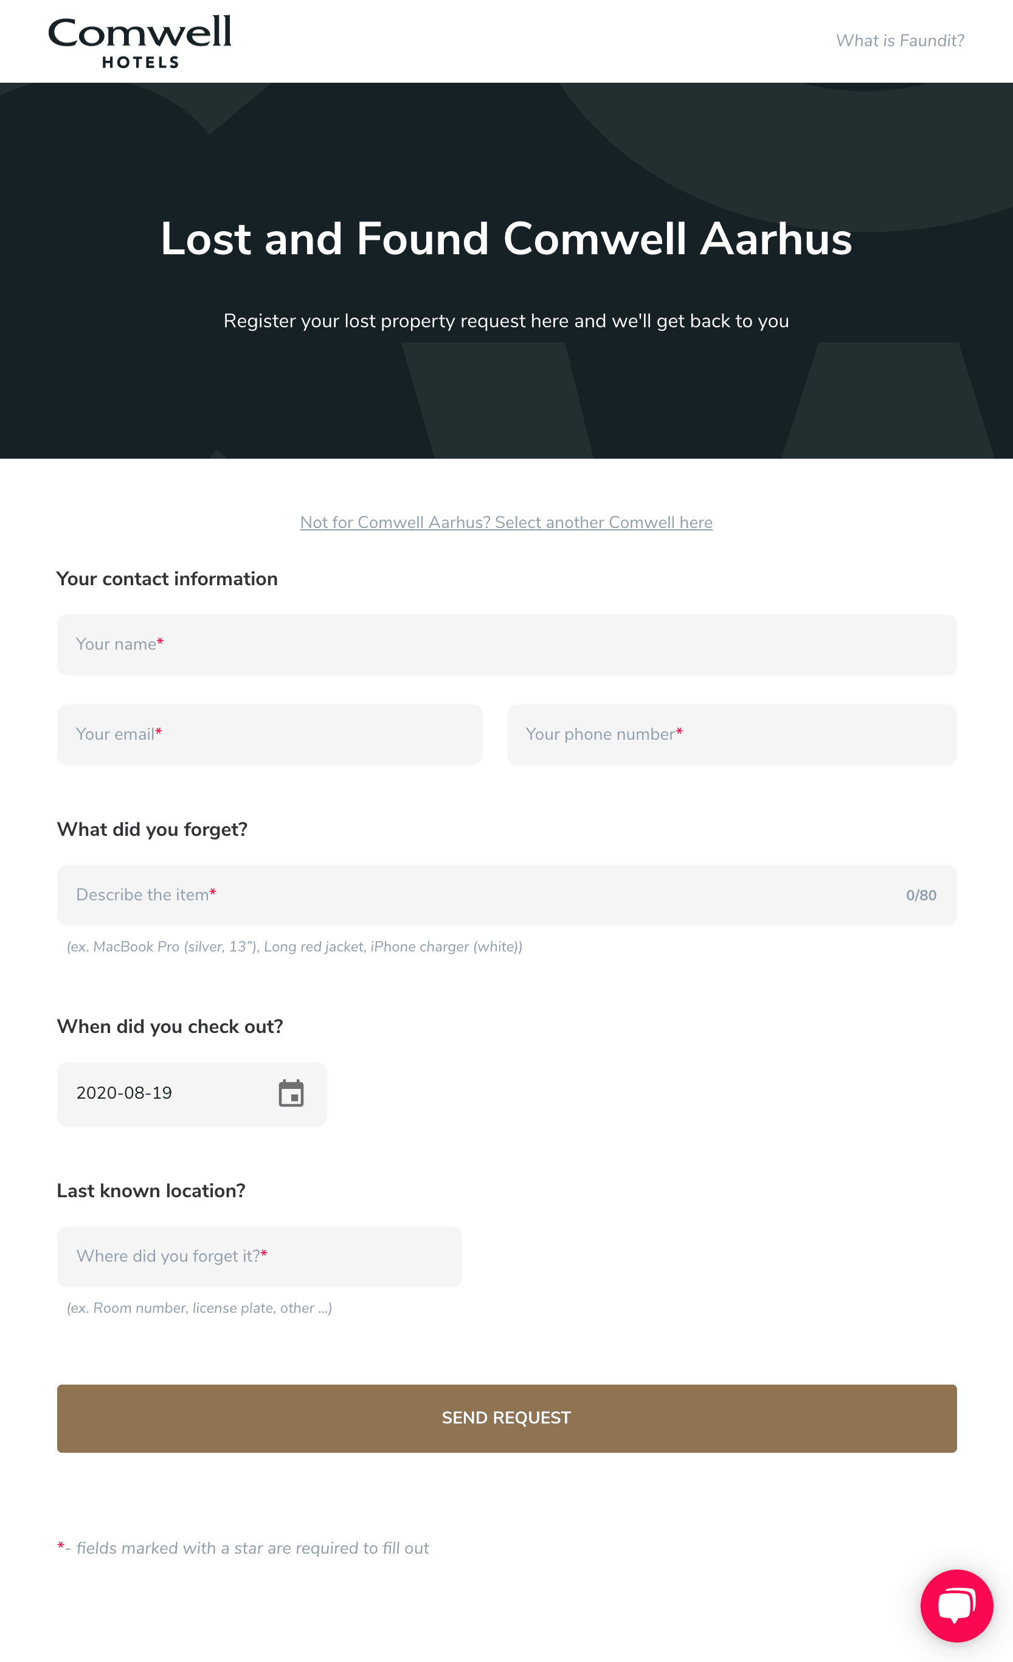Click the 0/80 character counter
The height and width of the screenshot is (1662, 1013).
(921, 895)
